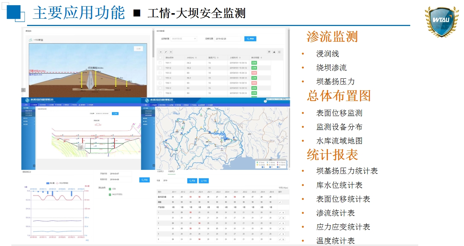Click the delete (trash) icon above the table
The width and height of the screenshot is (464, 246).
tap(171, 52)
